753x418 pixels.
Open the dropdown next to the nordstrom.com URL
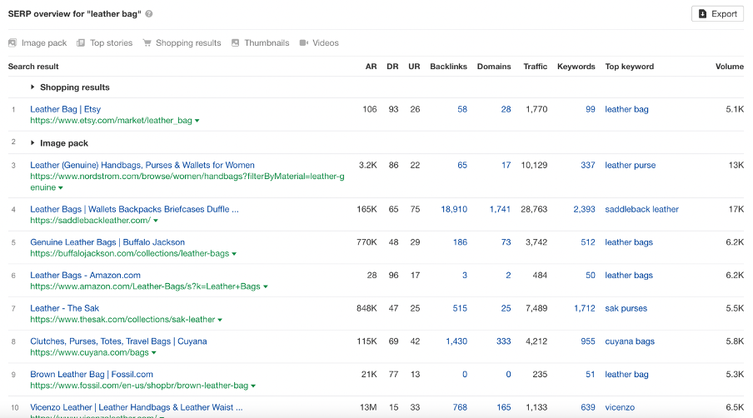tap(61, 188)
